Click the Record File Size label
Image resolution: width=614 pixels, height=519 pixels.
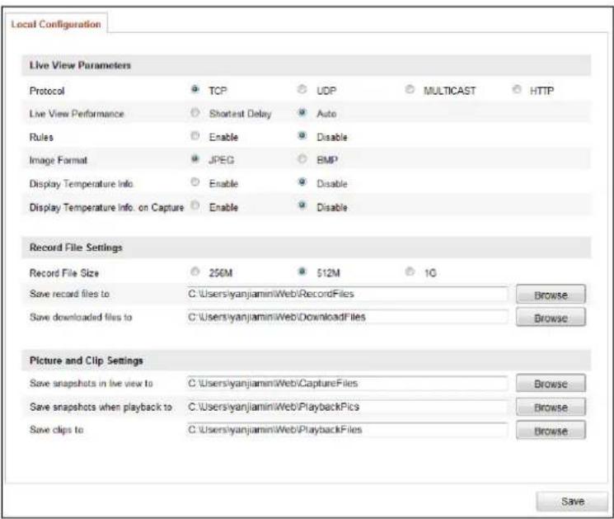pyautogui.click(x=63, y=273)
